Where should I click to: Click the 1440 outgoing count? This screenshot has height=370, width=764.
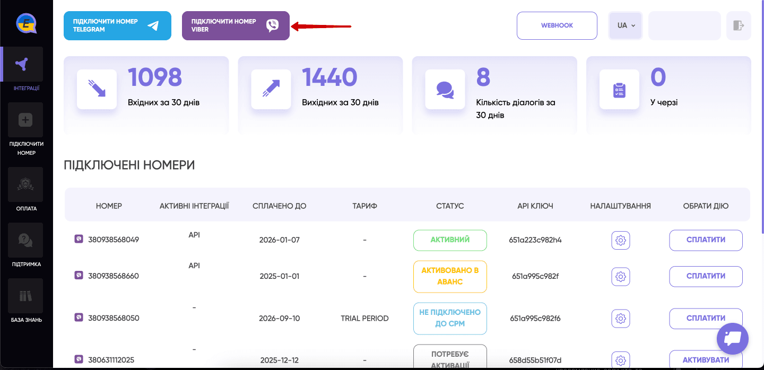pos(329,77)
